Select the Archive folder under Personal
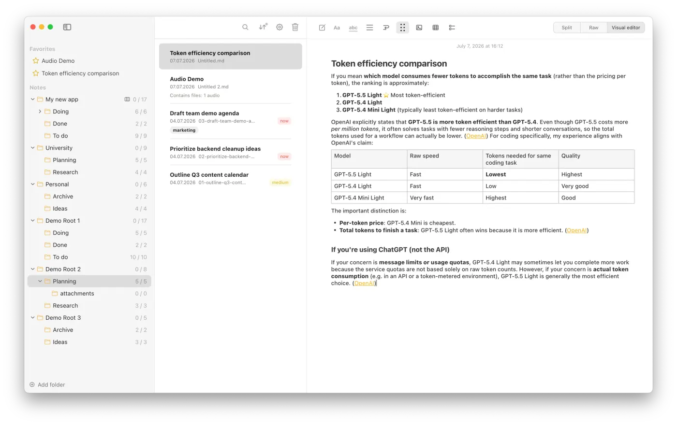The width and height of the screenshot is (677, 425). point(89,197)
